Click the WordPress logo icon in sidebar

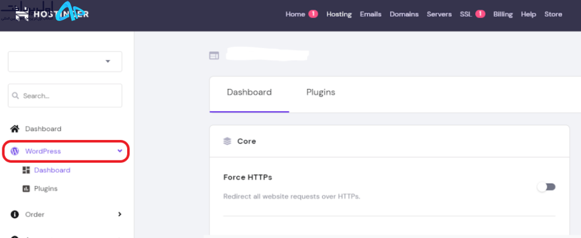(x=15, y=151)
